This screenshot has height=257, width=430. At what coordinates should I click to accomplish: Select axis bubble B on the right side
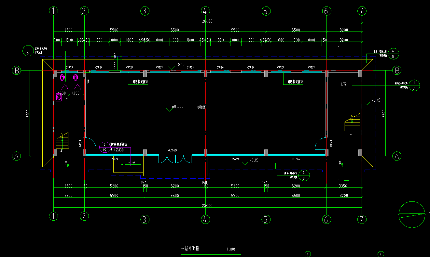coord(396,70)
